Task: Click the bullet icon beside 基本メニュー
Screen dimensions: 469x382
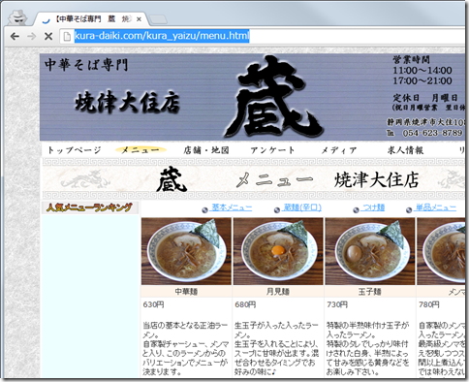Action: (204, 210)
